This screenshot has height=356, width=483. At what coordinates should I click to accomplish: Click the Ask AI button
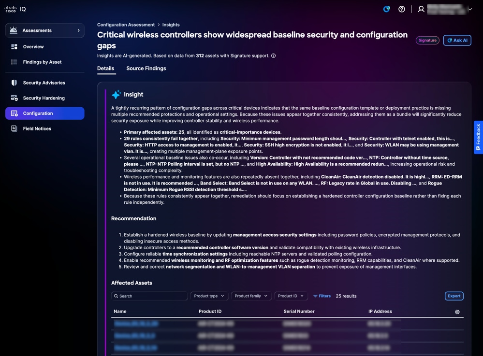(457, 40)
